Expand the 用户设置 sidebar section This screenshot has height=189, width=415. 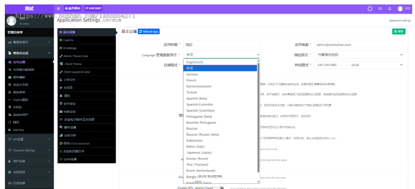[x=29, y=161]
